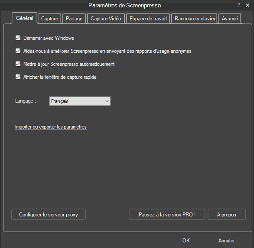Click the dropdown arrow beside Français
The height and width of the screenshot is (248, 254).
pos(107,101)
